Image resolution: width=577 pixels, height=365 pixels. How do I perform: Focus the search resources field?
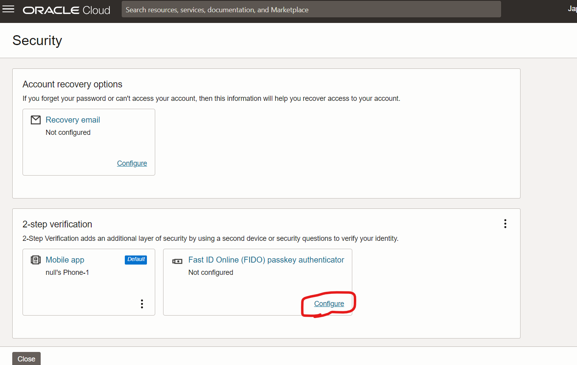[x=311, y=9]
